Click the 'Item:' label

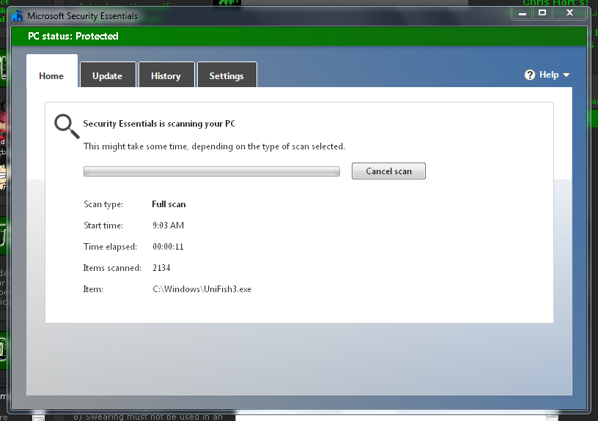(x=94, y=289)
